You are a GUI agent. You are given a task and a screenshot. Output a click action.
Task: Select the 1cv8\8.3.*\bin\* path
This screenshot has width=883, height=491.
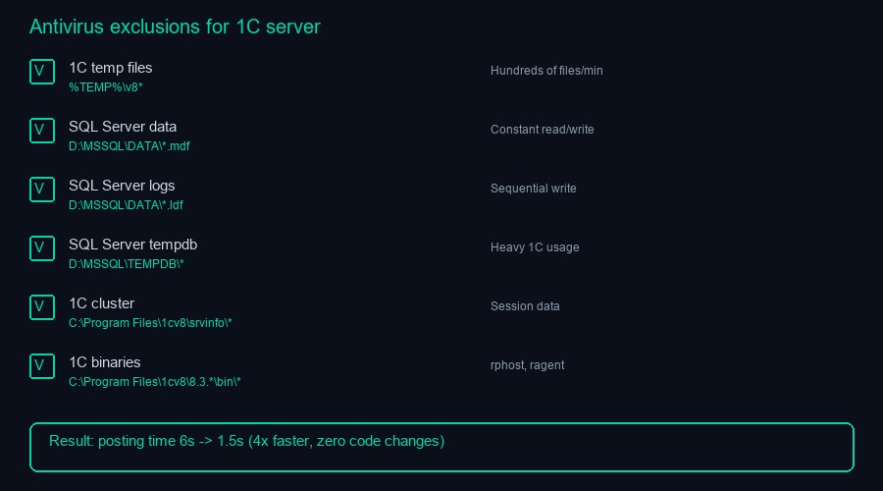tap(155, 382)
